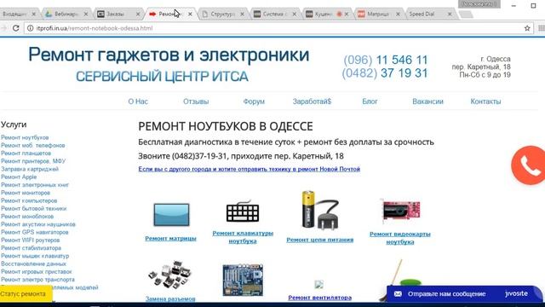This screenshot has width=545, height=307.
Task: Open Ремонт GPS навигаторов sidebar link
Action: 34,232
